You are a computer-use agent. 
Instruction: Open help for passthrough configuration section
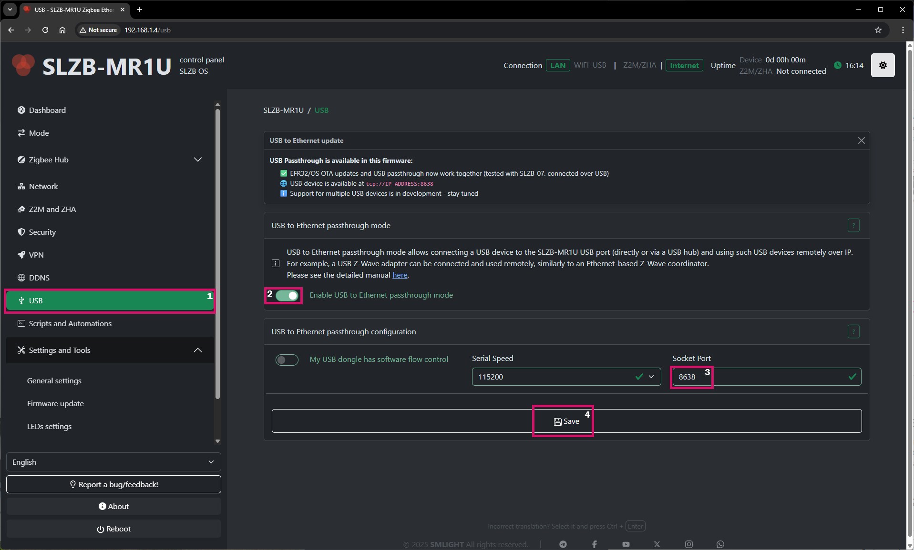(853, 331)
